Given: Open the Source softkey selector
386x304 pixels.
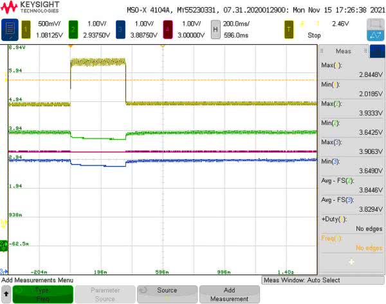Looking at the screenshot, I should tap(167, 294).
